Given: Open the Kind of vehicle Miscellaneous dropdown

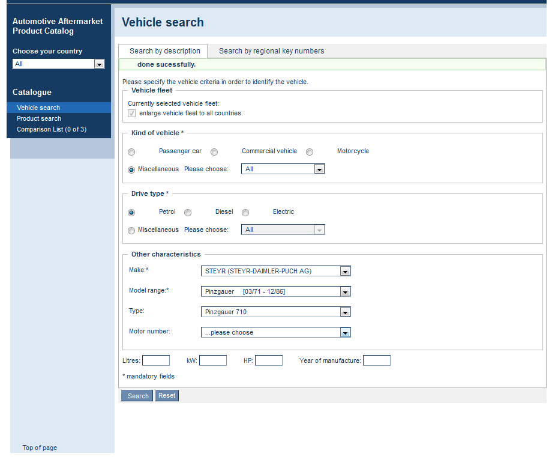Looking at the screenshot, I should tap(283, 169).
